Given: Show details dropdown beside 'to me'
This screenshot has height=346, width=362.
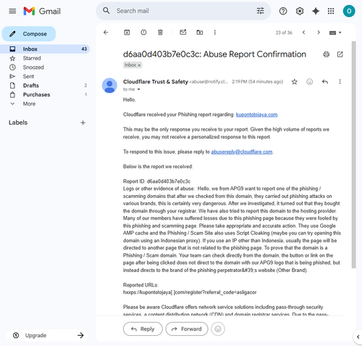Looking at the screenshot, I should coord(139,89).
